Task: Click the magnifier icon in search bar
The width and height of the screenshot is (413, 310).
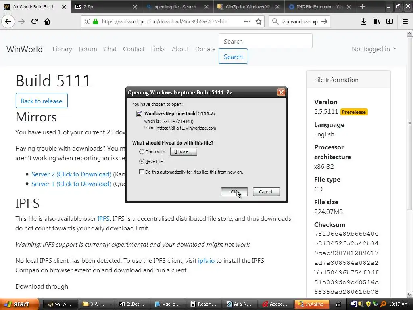Action: (275, 21)
